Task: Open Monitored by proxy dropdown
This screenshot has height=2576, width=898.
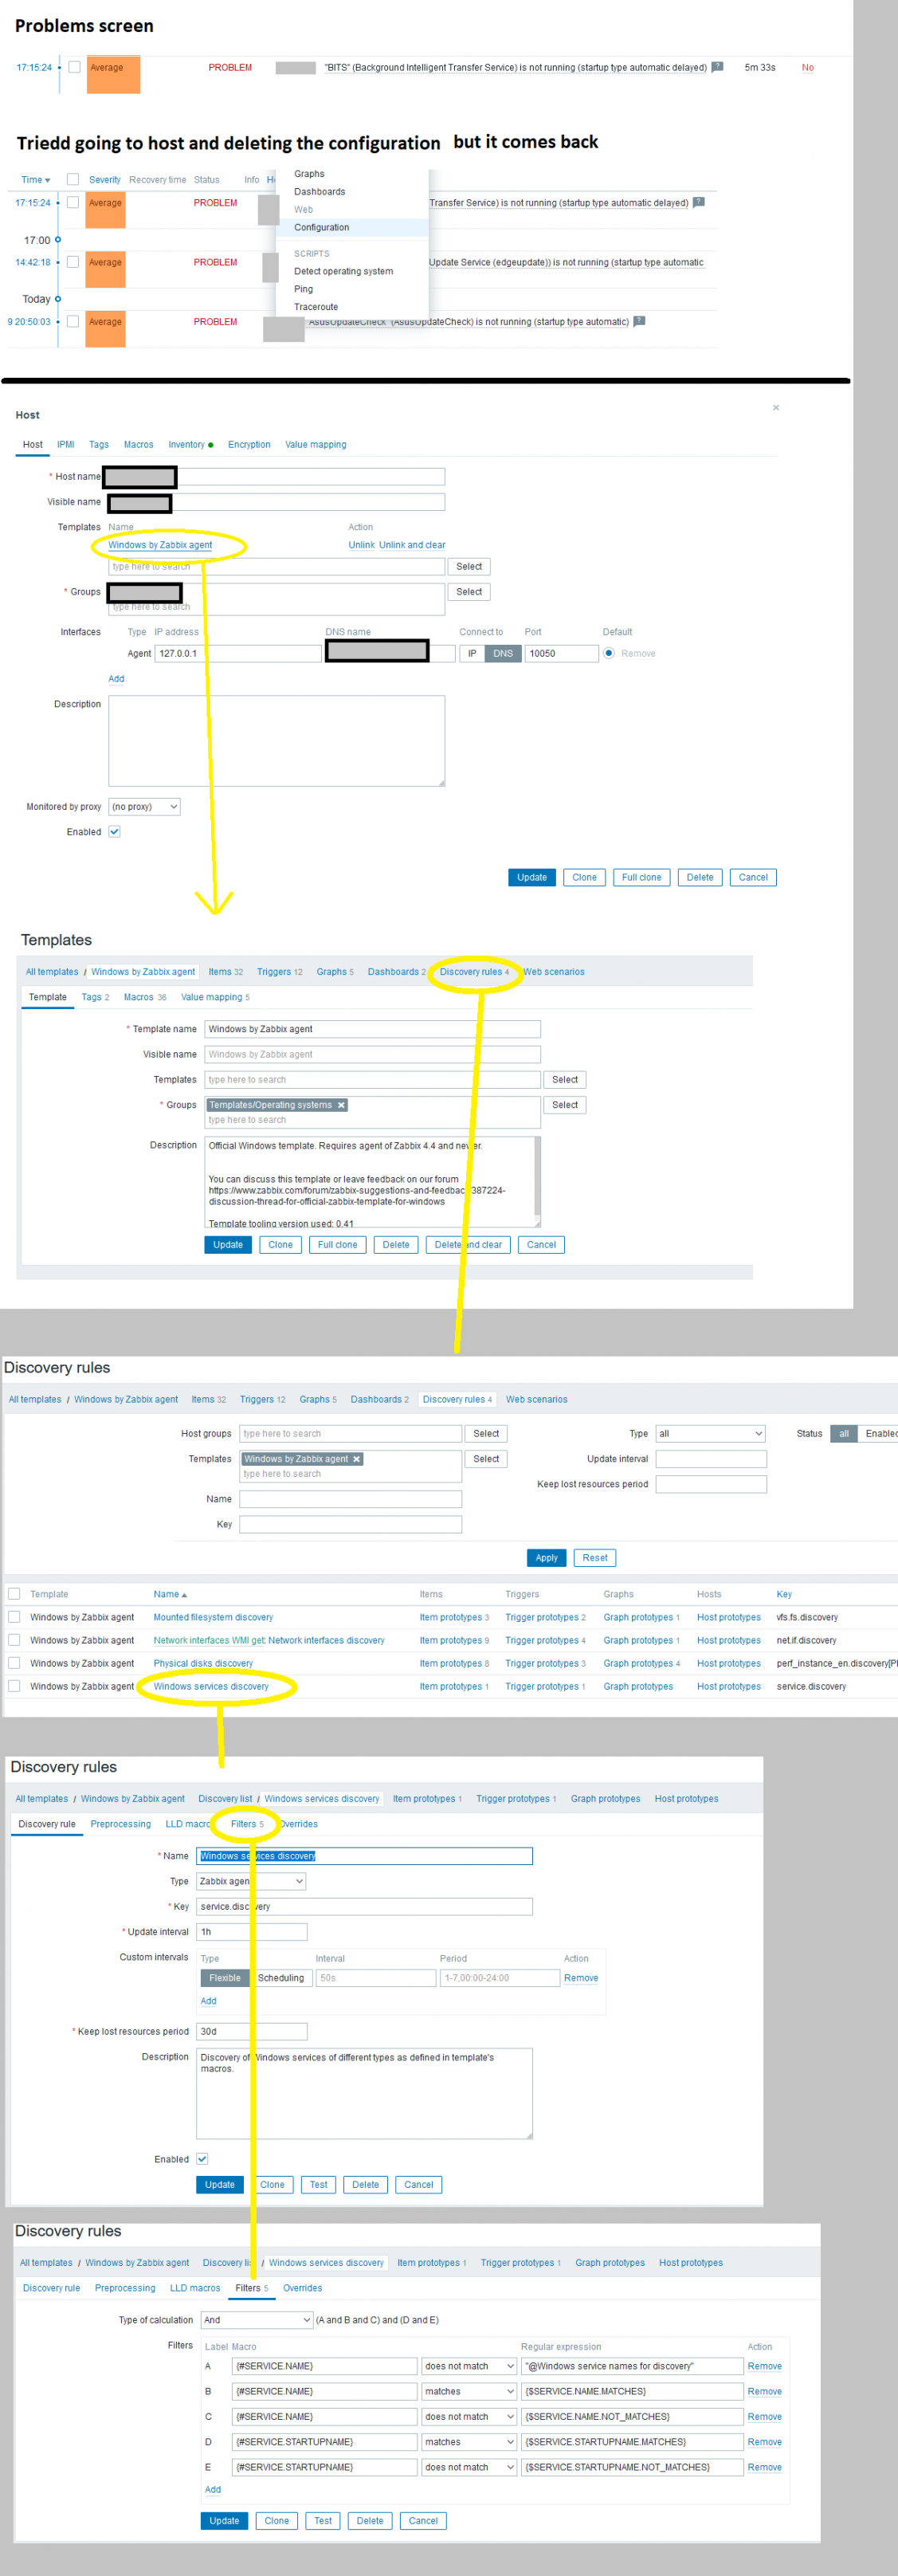Action: click(x=144, y=807)
